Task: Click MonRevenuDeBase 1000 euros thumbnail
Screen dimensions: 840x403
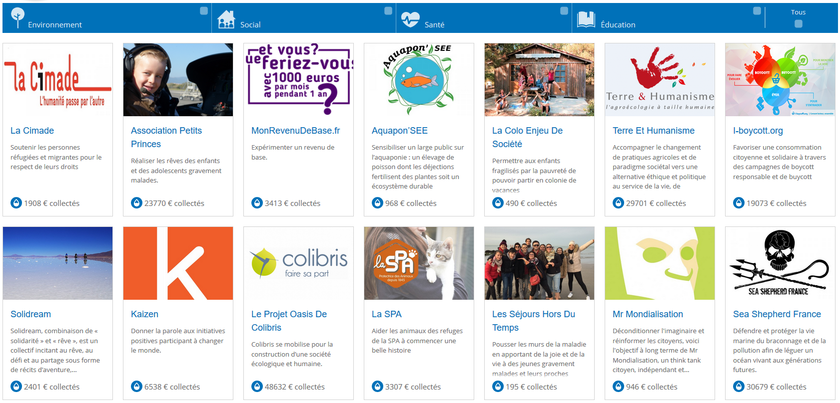Action: pos(298,80)
